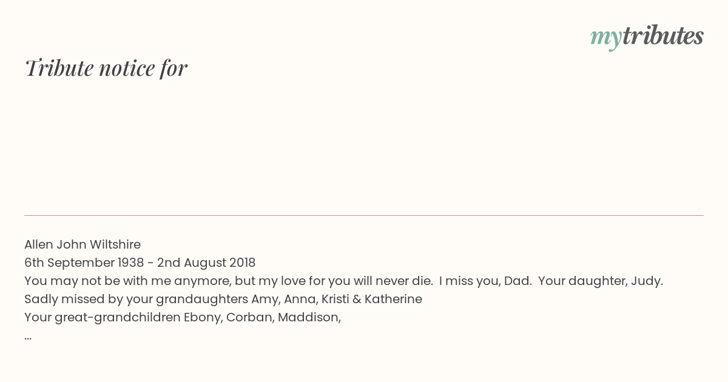Click the line "Your great-grandchildren Ebony, Corban, Maddison,"

pyautogui.click(x=183, y=317)
